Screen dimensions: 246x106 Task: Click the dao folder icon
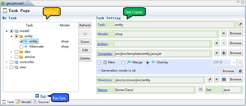tap(21, 52)
